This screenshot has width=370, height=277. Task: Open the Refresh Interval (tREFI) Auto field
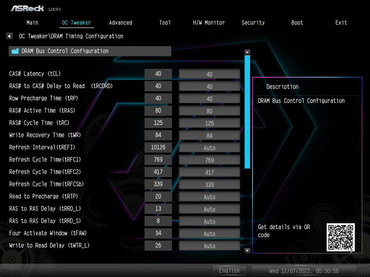pyautogui.click(x=209, y=148)
